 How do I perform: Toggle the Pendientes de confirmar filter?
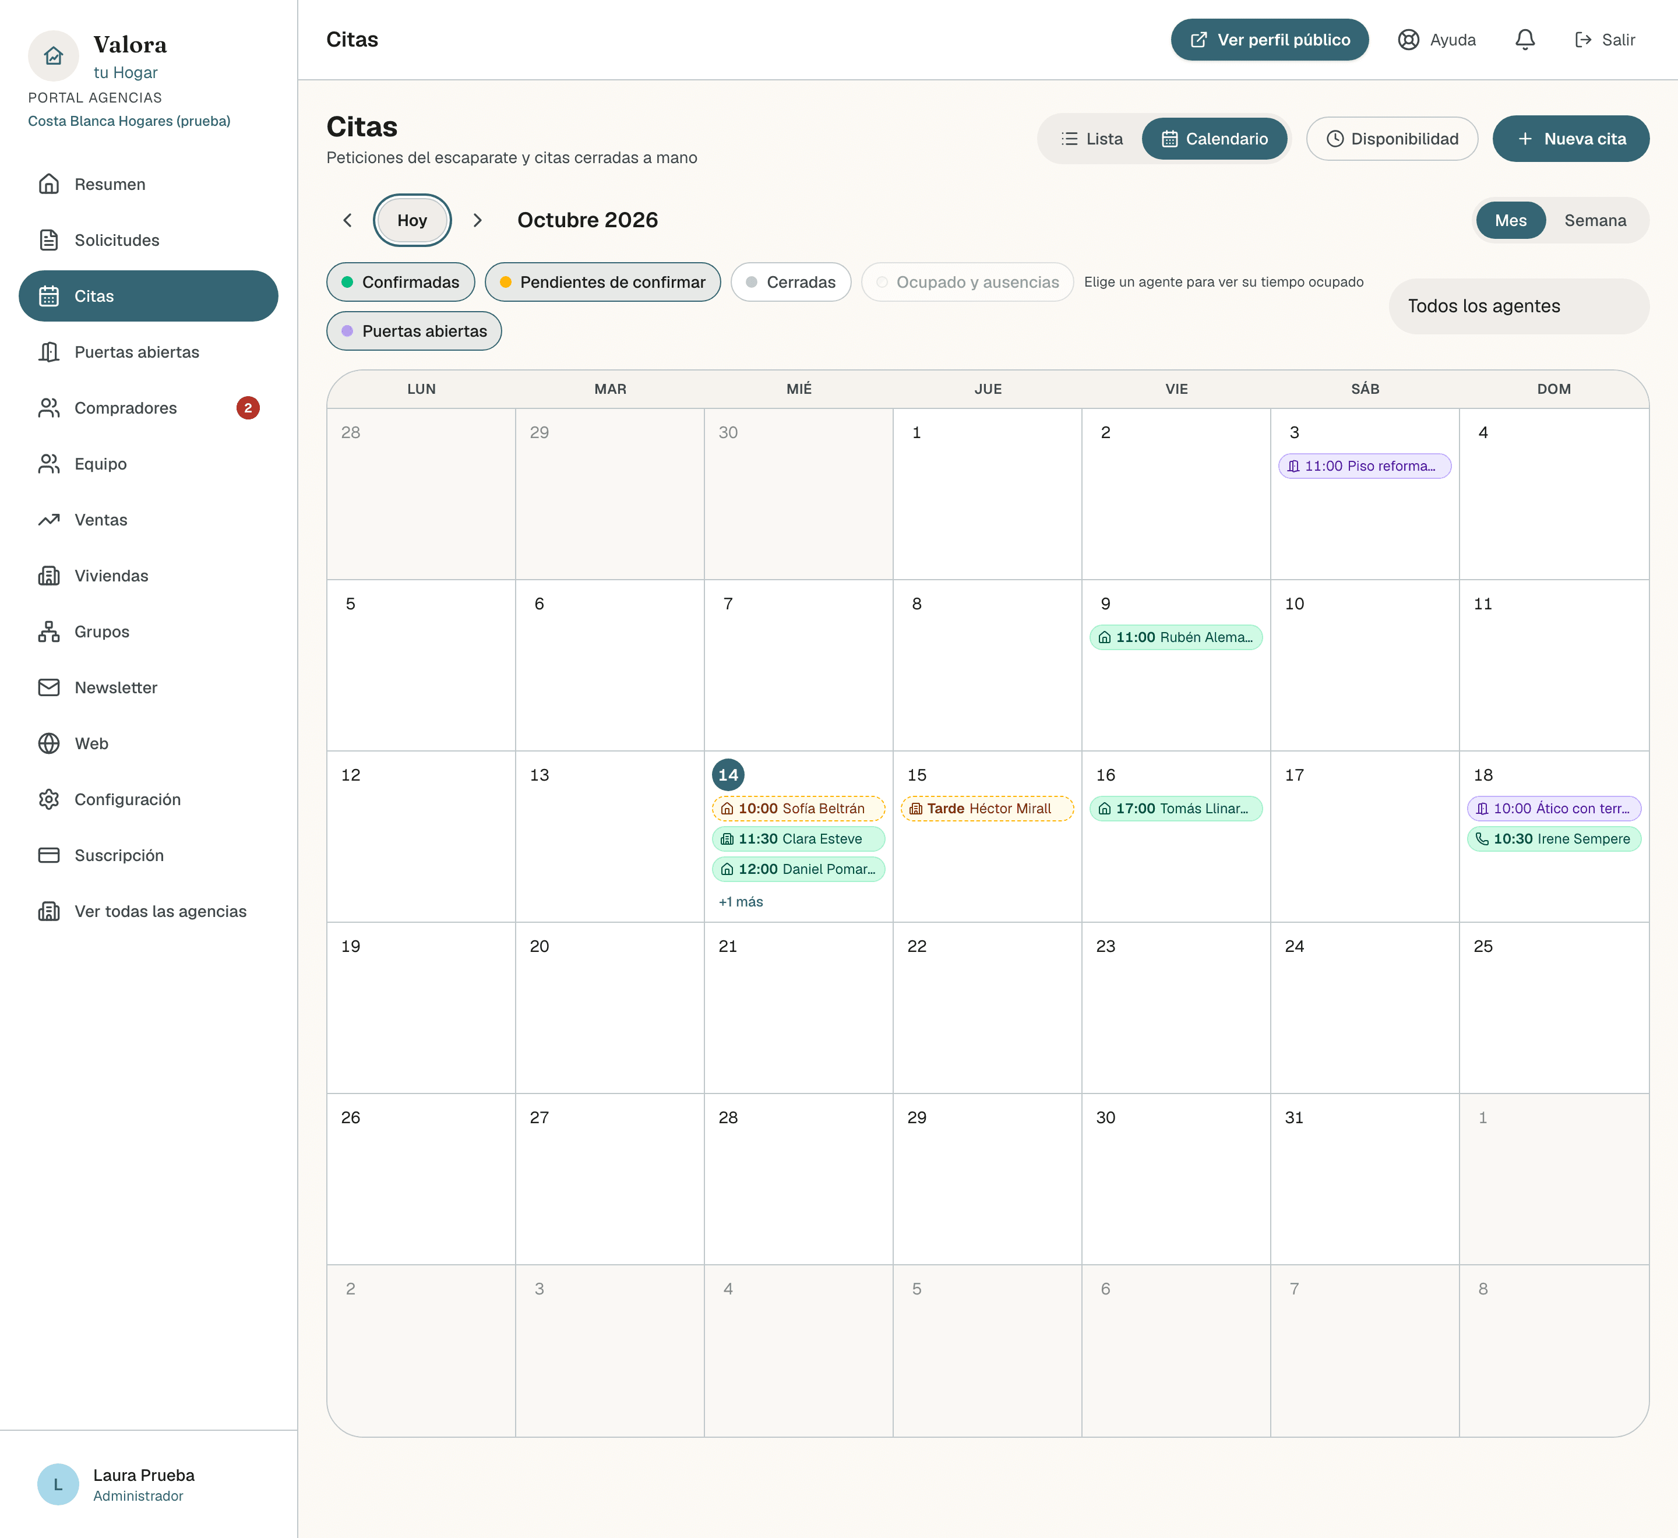point(602,282)
